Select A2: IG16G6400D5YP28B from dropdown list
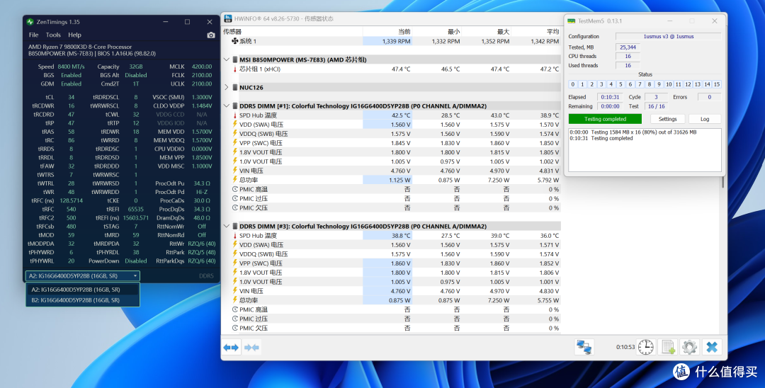765x388 pixels. click(82, 290)
